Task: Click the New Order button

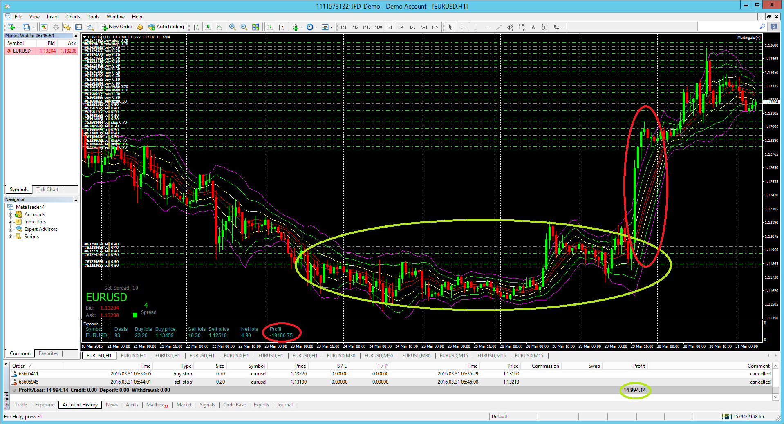Action: tap(116, 27)
